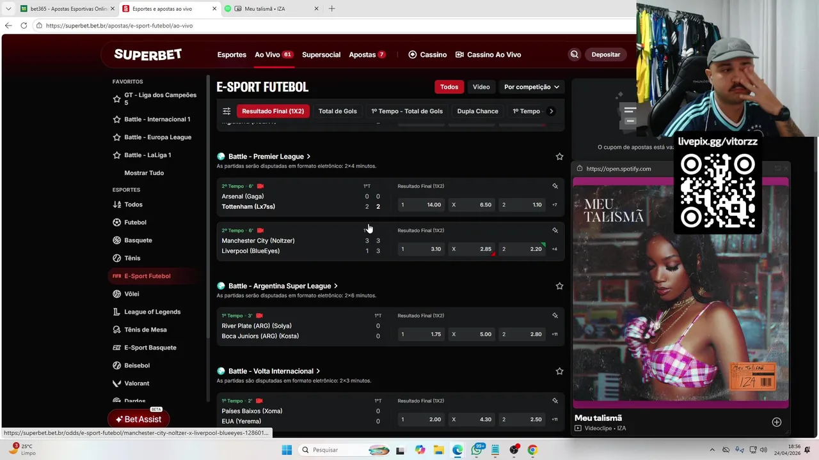The image size is (819, 460).
Task: Pin the Países Baixos vs EUA match
Action: coord(555,401)
